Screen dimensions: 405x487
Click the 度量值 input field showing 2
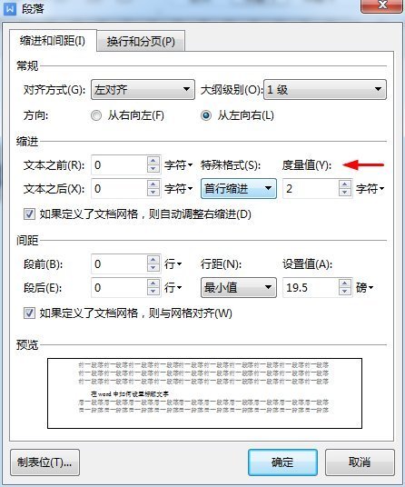311,188
